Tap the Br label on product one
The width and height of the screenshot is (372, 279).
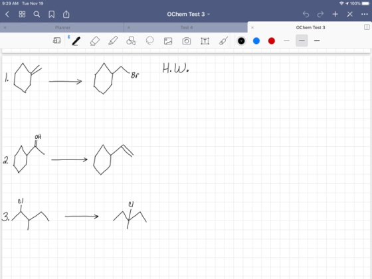point(135,75)
